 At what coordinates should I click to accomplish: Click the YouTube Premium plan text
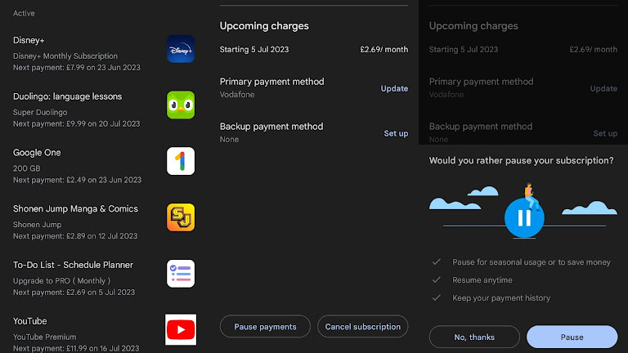pos(44,337)
